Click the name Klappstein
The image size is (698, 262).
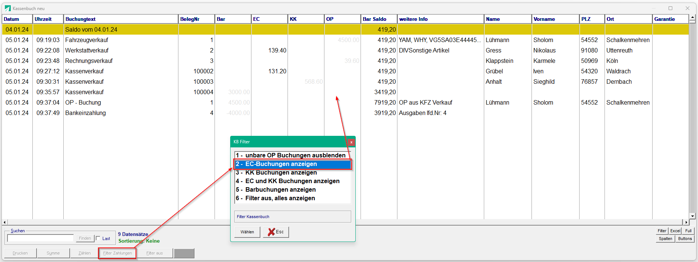[x=499, y=61]
